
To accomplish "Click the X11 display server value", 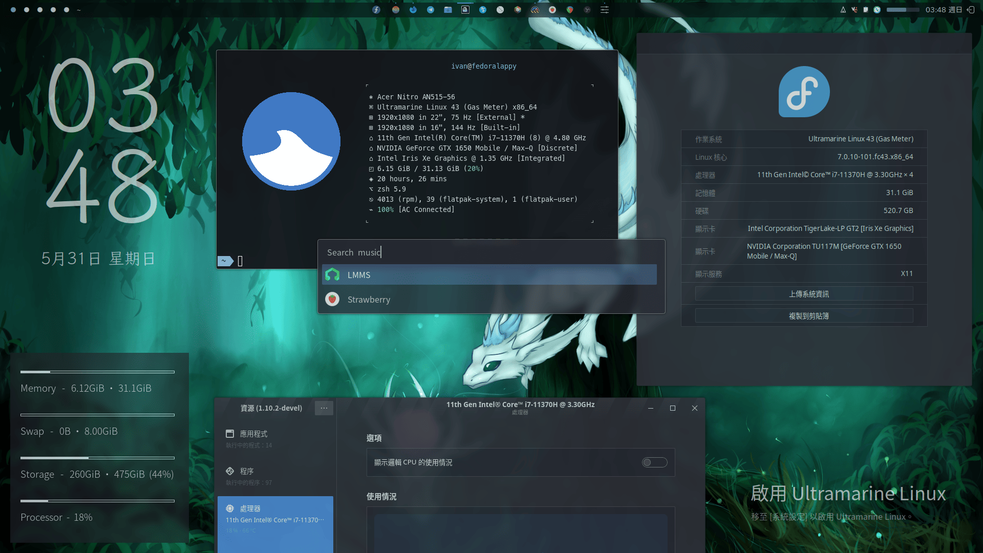I will [907, 273].
